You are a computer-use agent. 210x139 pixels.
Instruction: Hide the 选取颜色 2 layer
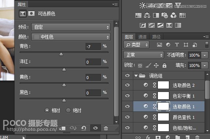point(127,85)
